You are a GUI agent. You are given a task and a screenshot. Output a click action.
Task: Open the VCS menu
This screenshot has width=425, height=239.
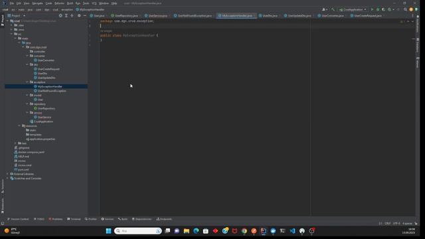[x=94, y=3]
